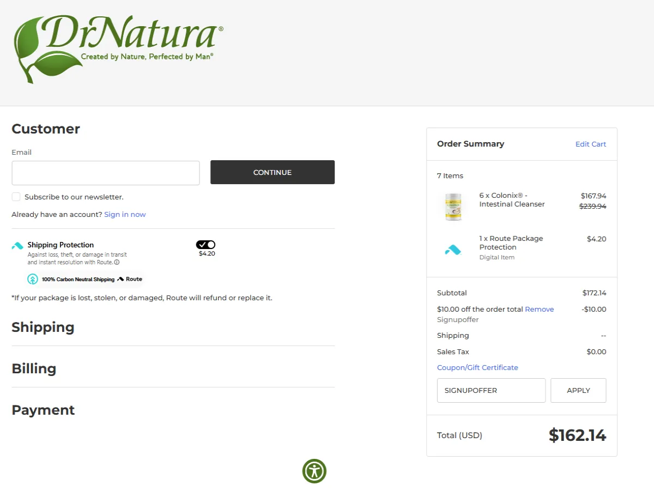Remove the Signupoffer discount
The height and width of the screenshot is (491, 654).
pyautogui.click(x=539, y=309)
